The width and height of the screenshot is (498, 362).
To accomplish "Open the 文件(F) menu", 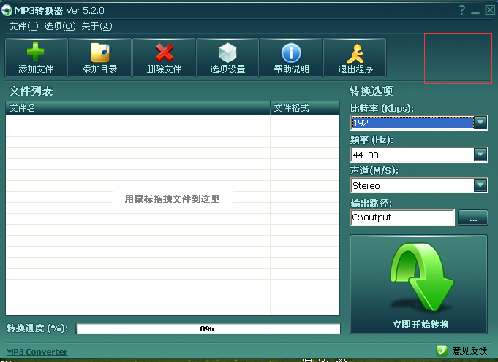I will point(23,26).
